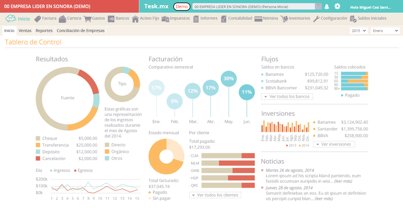Open the Nómina card icon
Screen dimensions: 403x211
point(258,19)
